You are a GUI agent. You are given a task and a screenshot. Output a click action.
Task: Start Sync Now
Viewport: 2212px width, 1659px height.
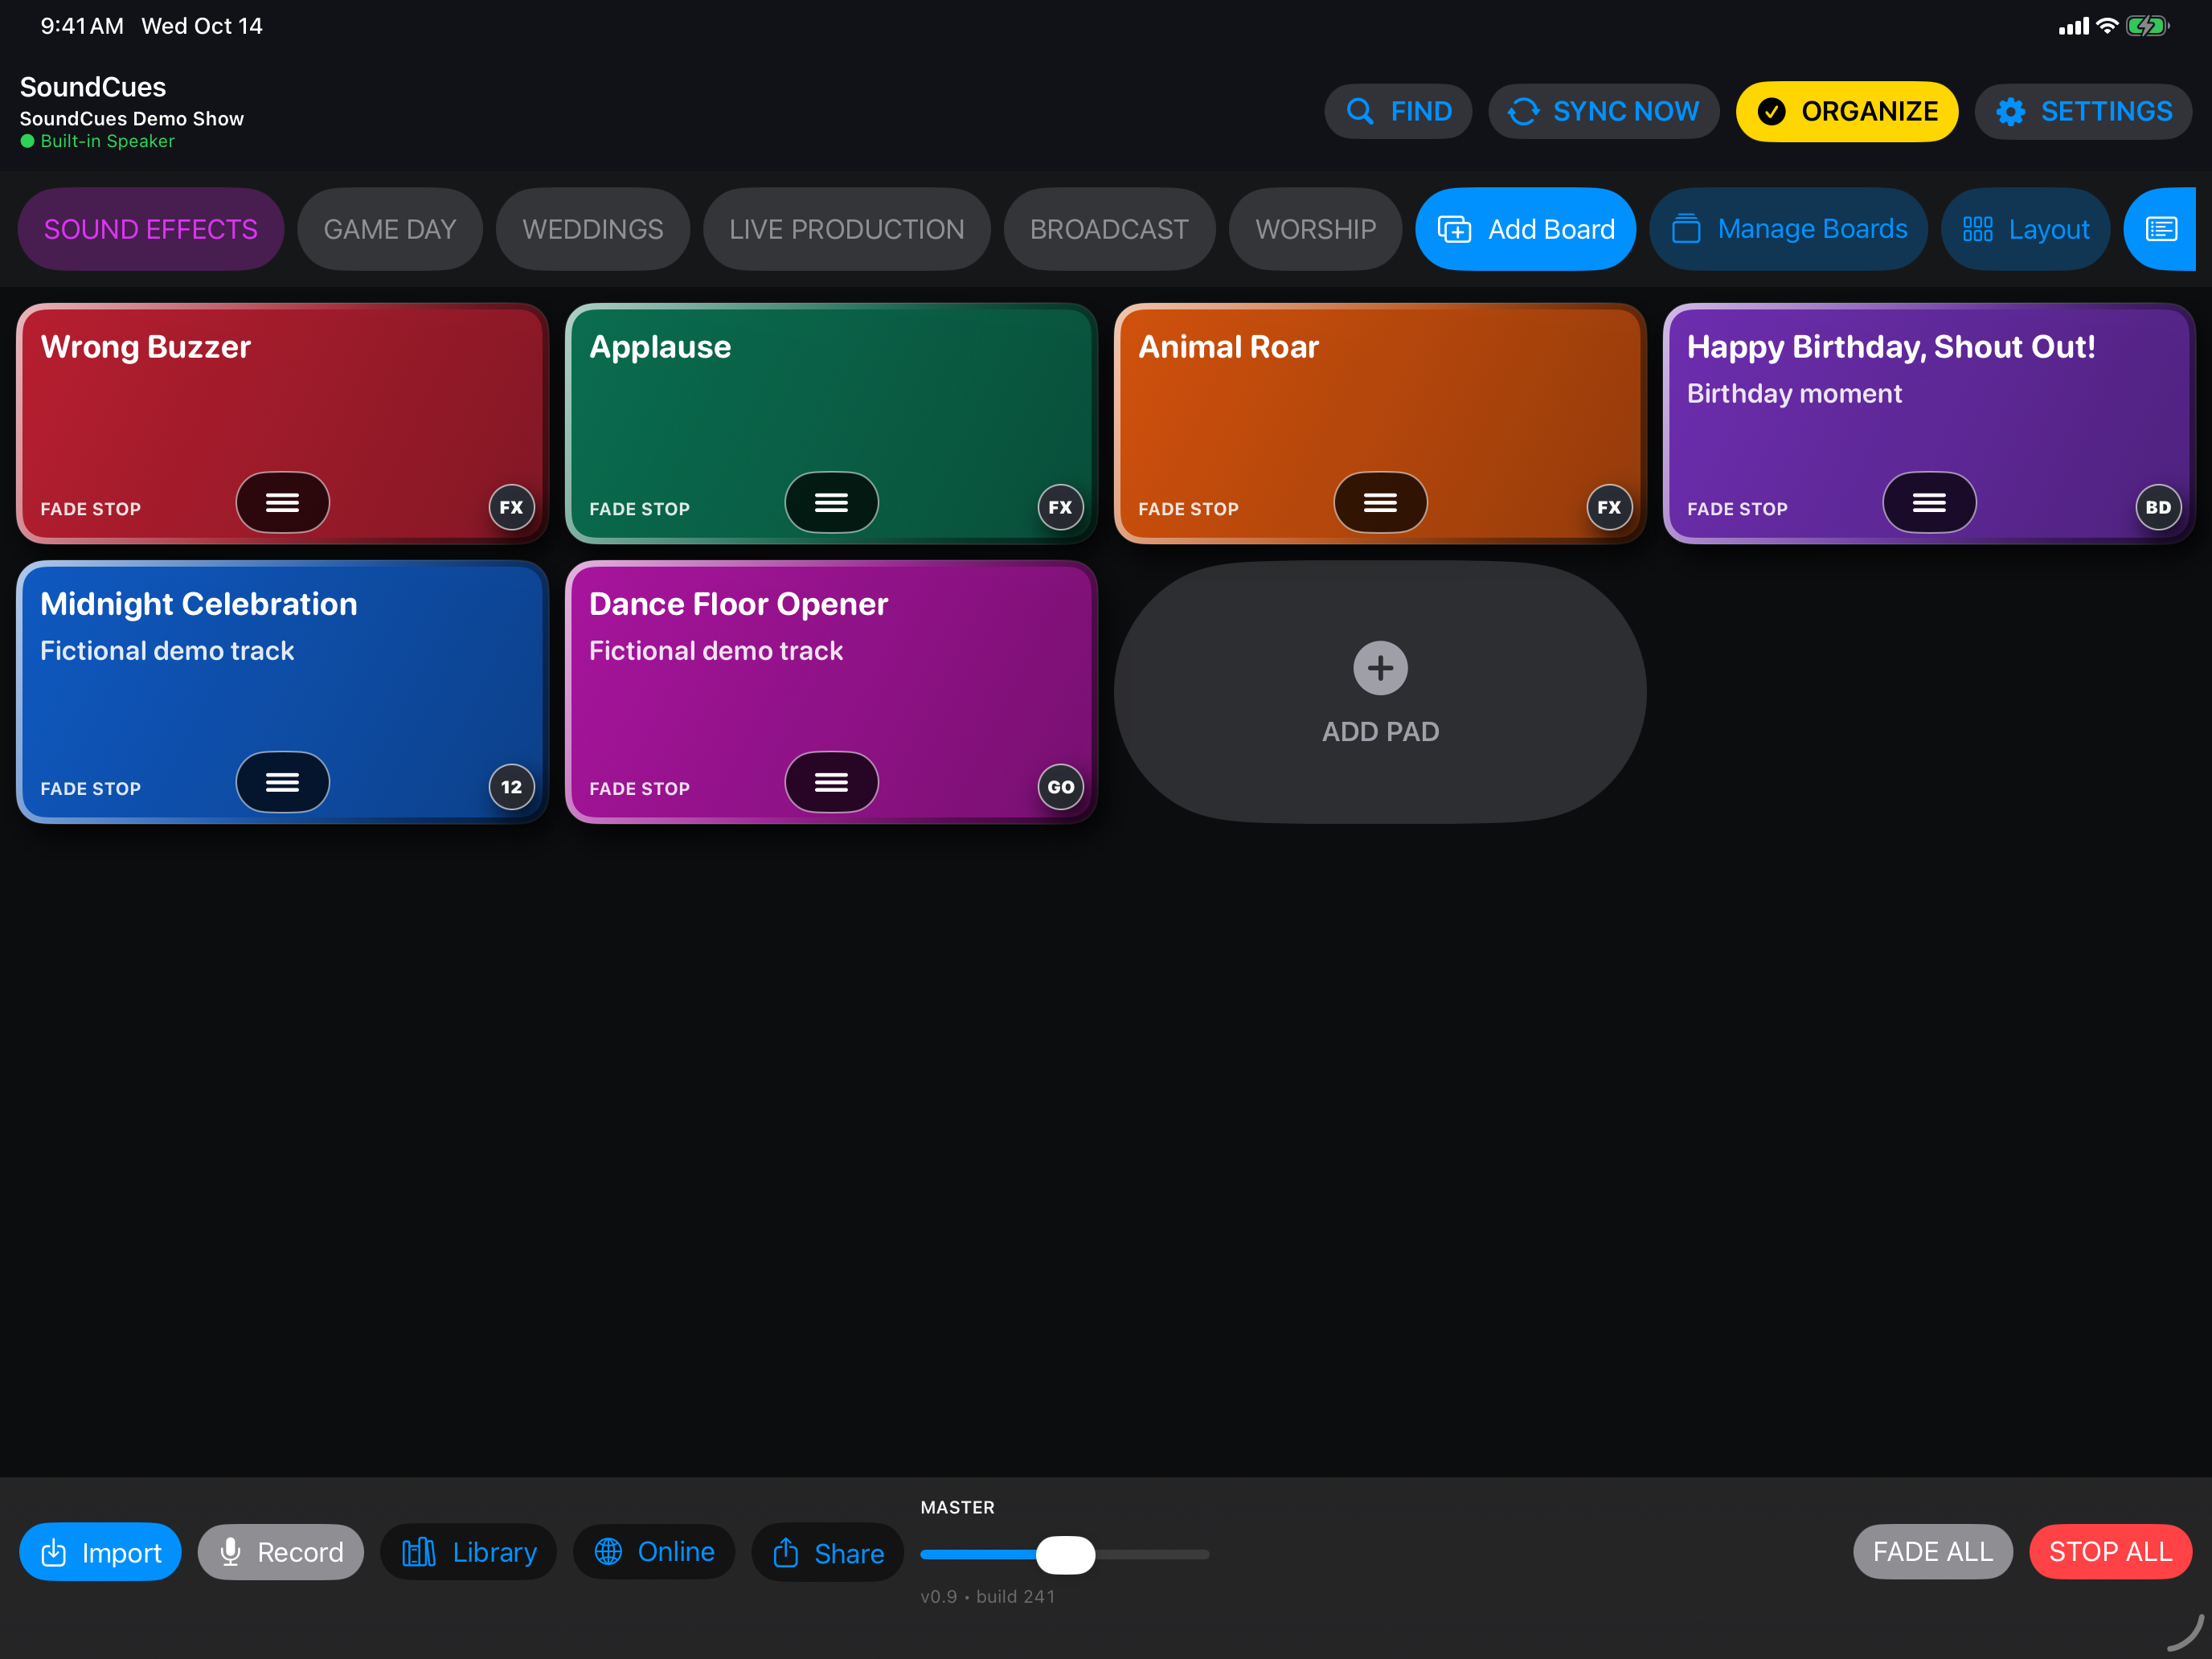click(1603, 111)
